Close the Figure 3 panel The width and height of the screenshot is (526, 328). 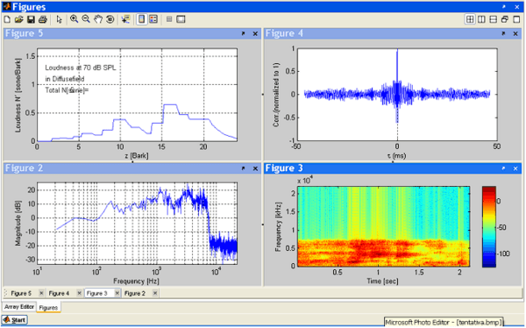point(515,168)
